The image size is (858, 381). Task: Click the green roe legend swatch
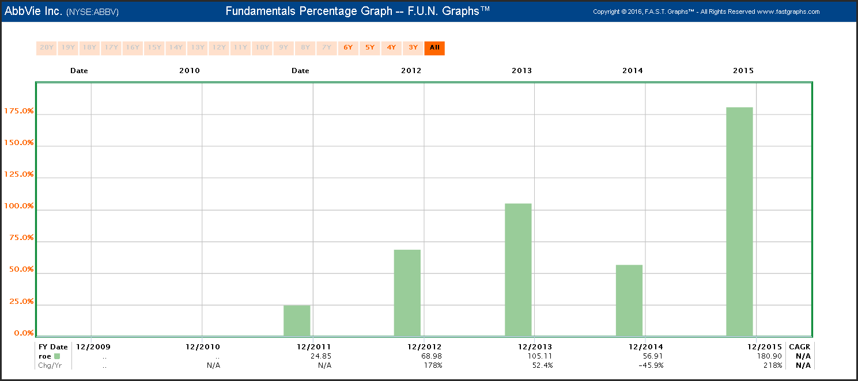57,356
